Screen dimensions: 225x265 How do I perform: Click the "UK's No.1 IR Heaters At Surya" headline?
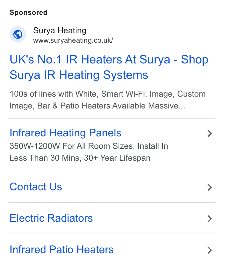click(90, 60)
